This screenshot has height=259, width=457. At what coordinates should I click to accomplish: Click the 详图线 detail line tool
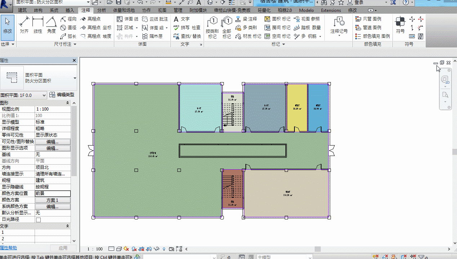(x=128, y=19)
